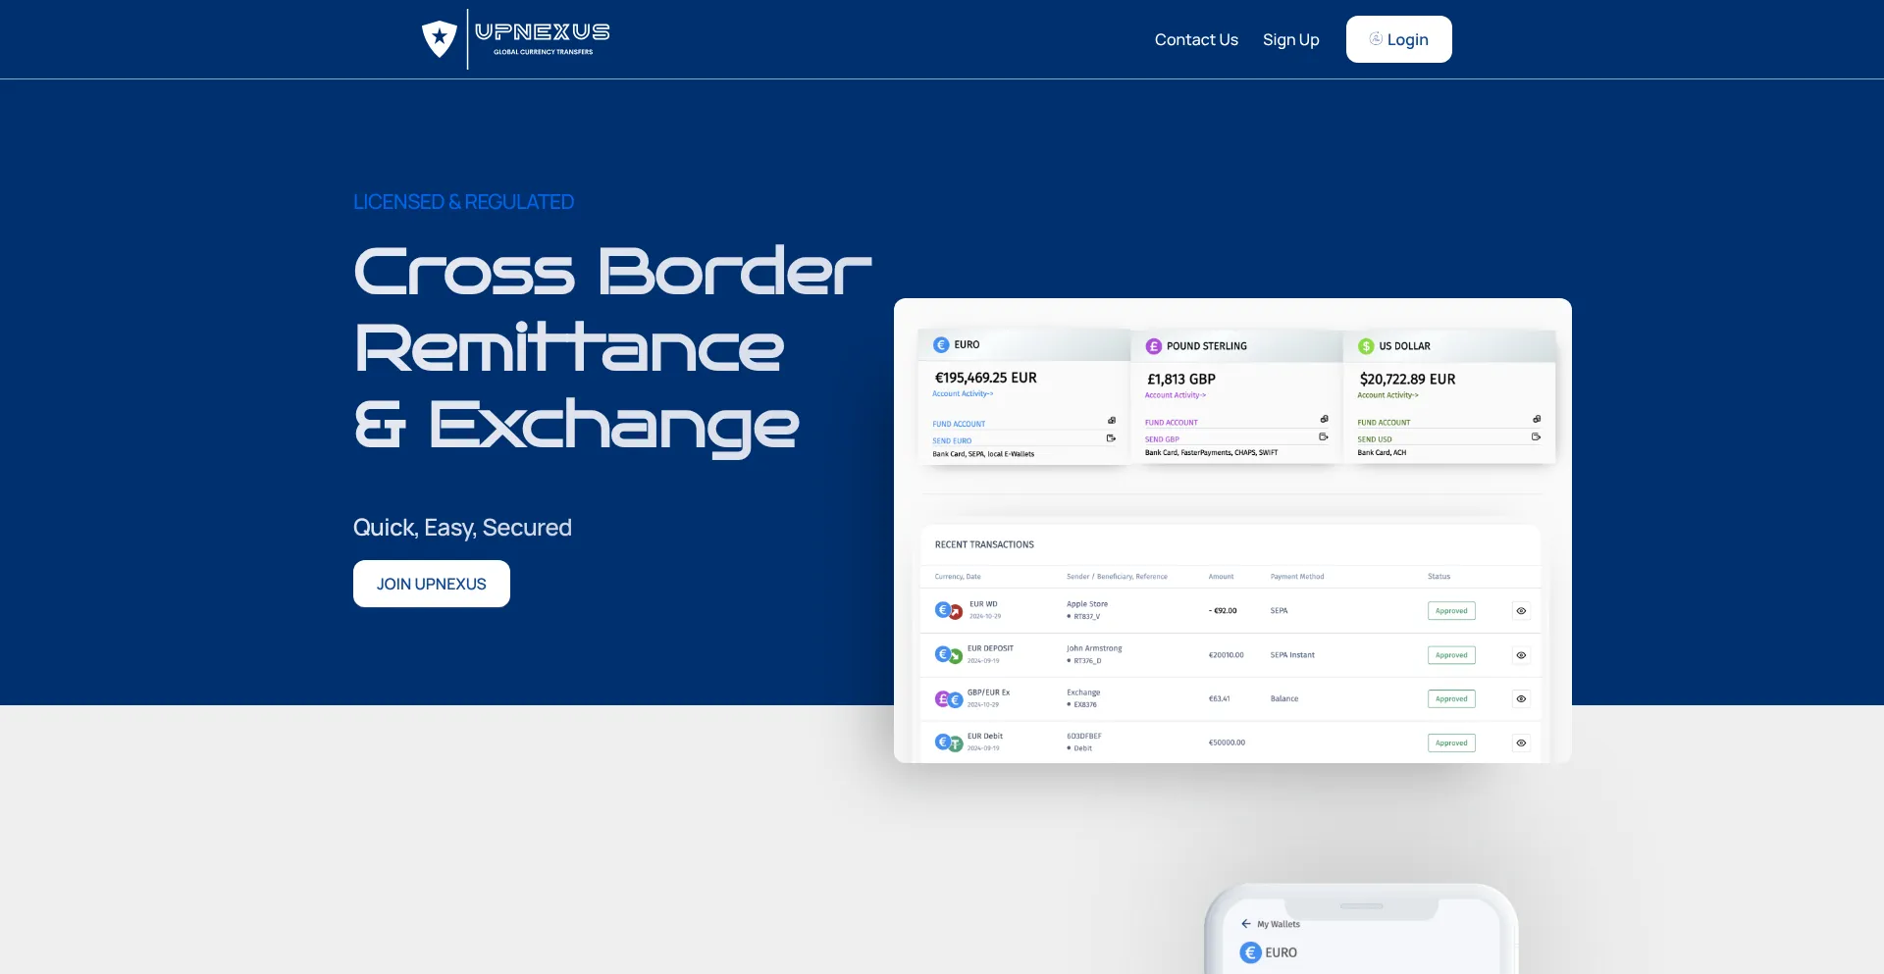Open Account Activity on the US DOLLAR card
The width and height of the screenshot is (1884, 974).
(x=1387, y=395)
